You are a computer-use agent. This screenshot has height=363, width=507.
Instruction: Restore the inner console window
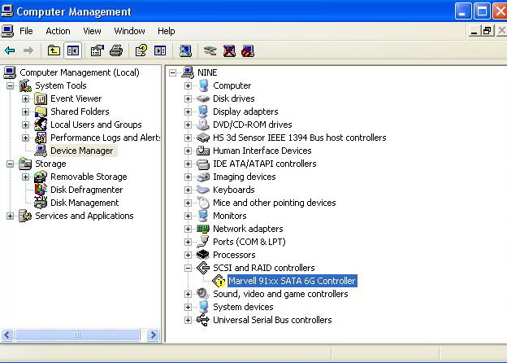pyautogui.click(x=487, y=31)
